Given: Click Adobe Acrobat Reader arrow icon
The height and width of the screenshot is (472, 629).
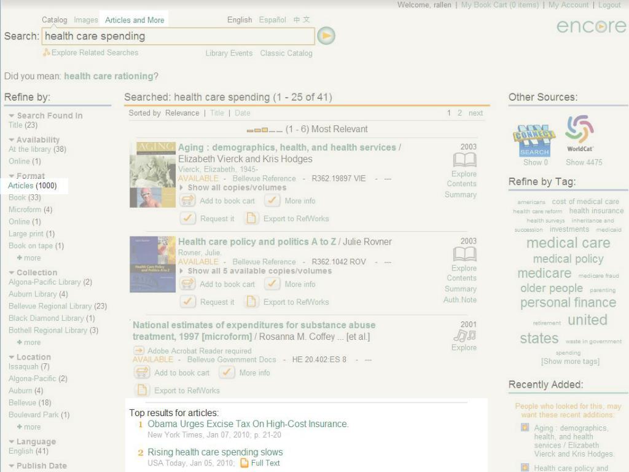Looking at the screenshot, I should 139,350.
